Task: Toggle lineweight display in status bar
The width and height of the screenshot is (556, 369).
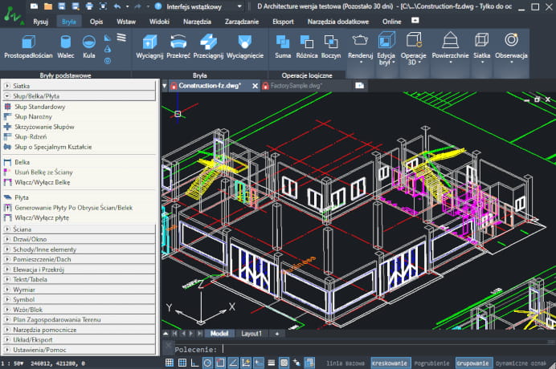Action: tap(272, 363)
